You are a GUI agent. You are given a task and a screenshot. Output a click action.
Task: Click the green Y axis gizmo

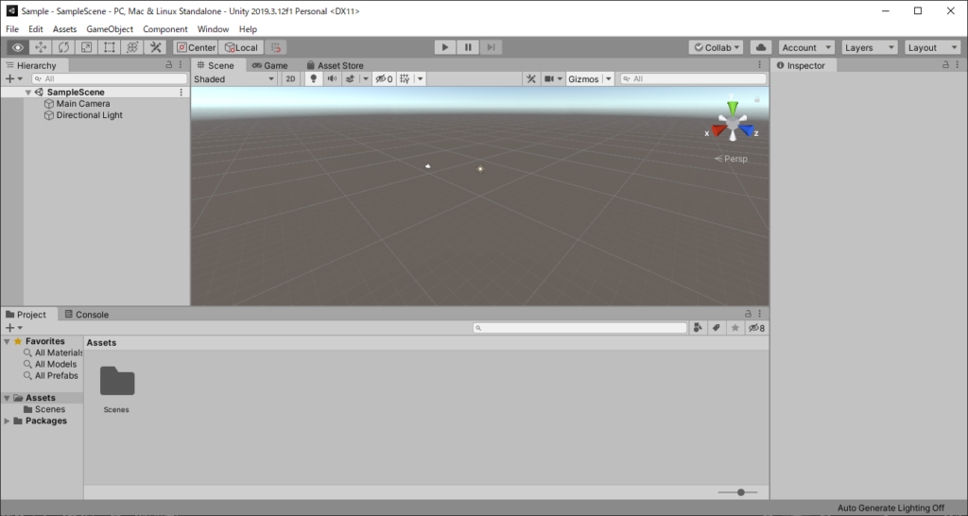coord(733,107)
